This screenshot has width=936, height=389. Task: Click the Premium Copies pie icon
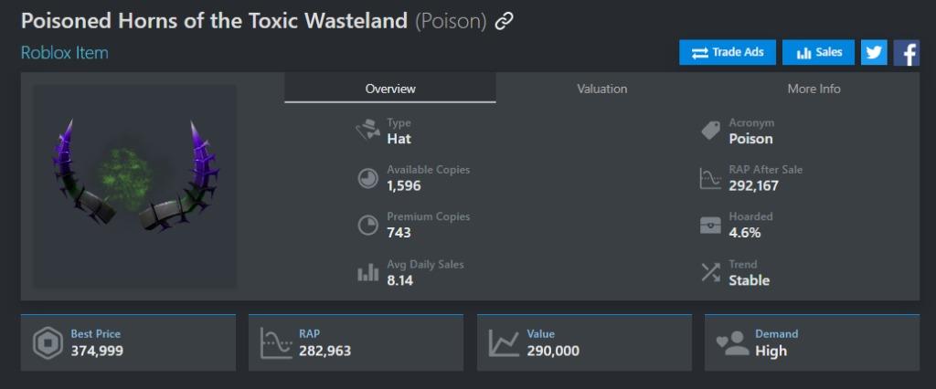pos(367,226)
